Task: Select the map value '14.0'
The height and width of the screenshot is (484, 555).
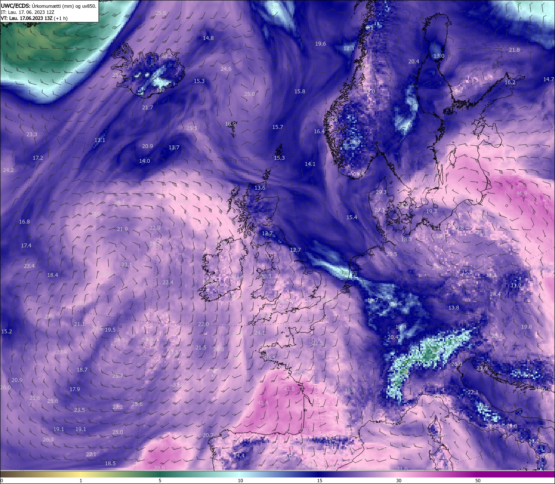Action: [144, 161]
